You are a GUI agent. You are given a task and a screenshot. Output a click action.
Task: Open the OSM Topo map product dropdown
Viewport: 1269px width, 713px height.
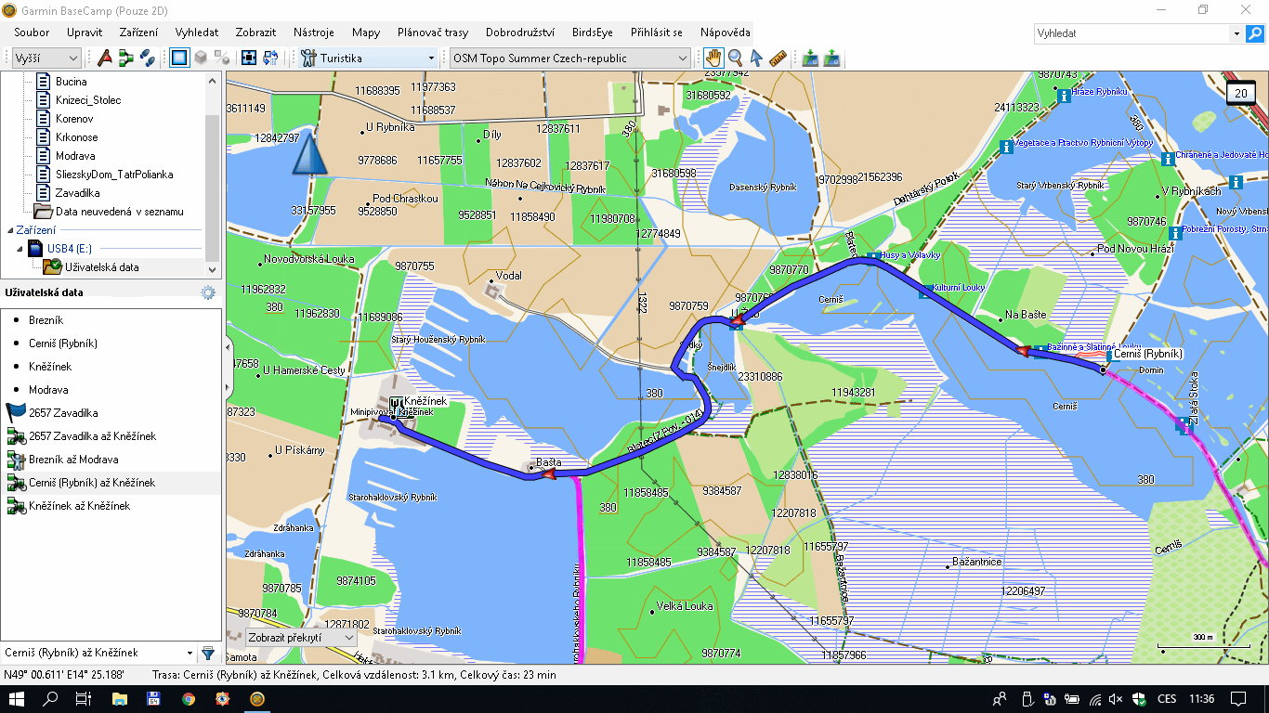click(x=569, y=58)
